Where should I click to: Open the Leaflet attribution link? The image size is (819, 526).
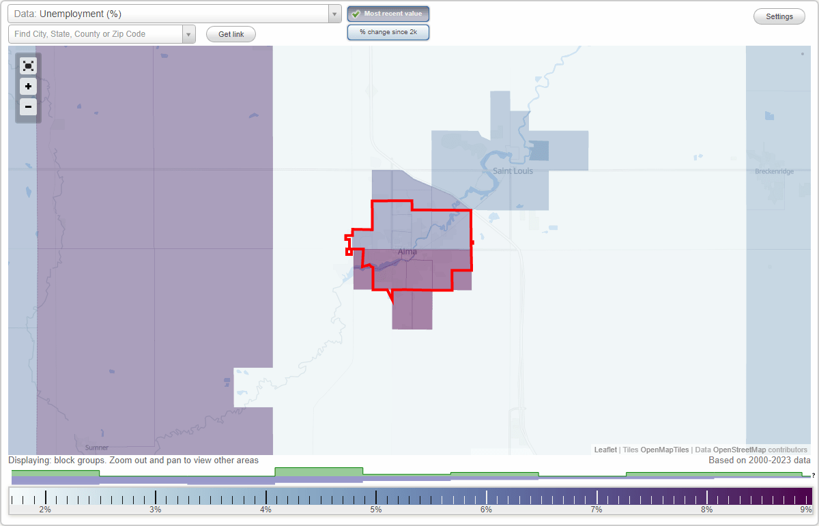(x=605, y=450)
